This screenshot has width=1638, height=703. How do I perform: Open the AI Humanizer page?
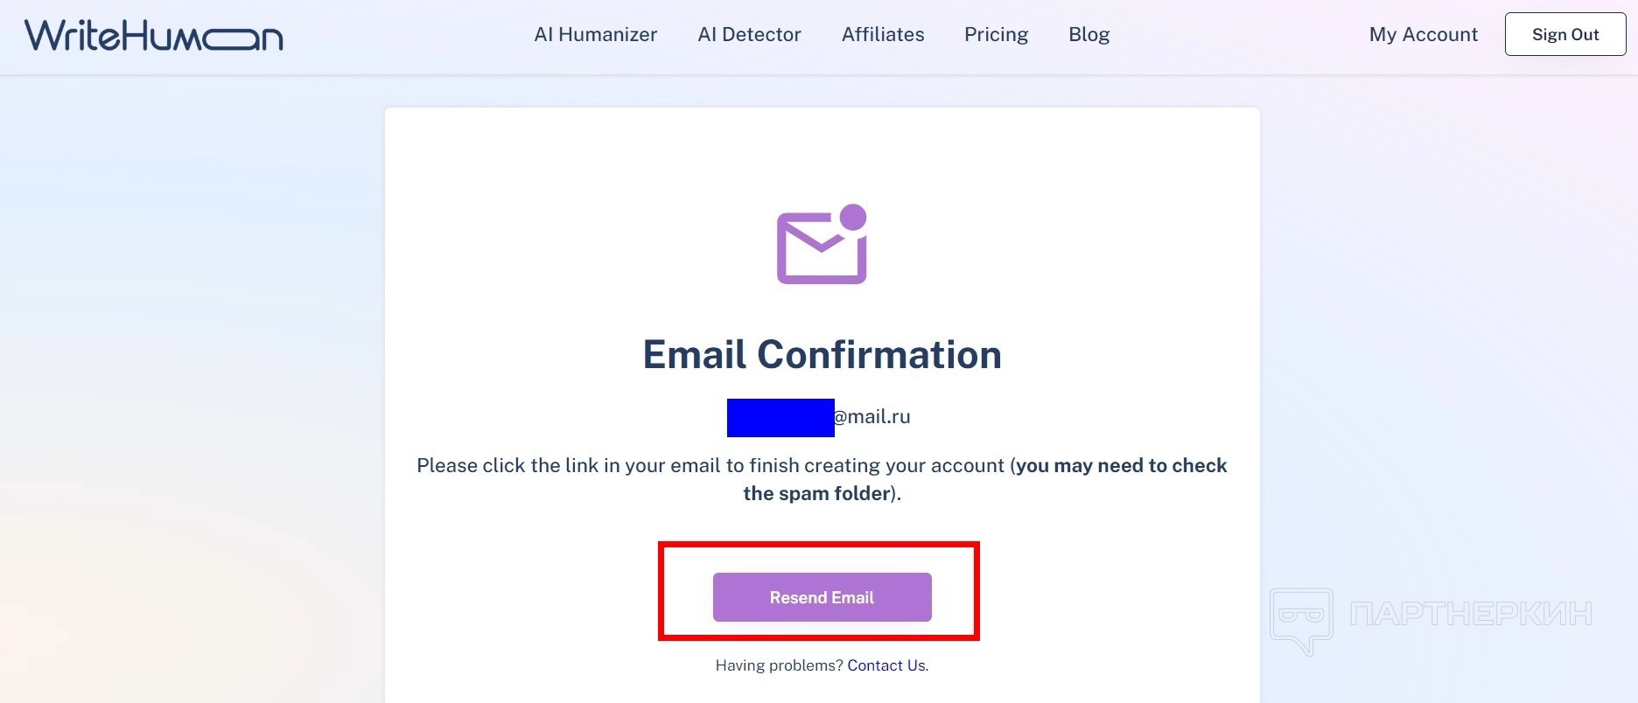[x=595, y=35]
